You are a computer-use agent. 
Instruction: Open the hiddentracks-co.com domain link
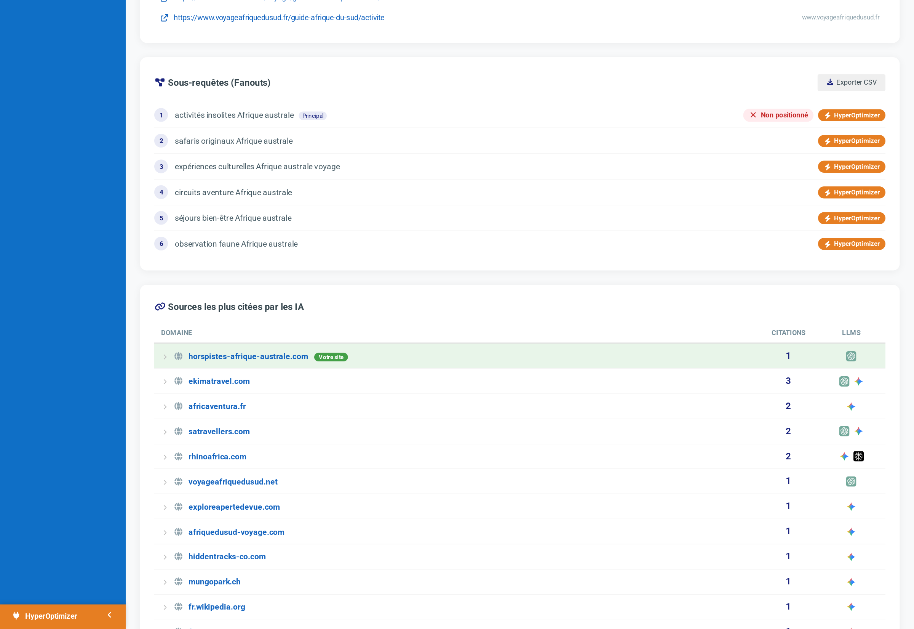pyautogui.click(x=227, y=557)
